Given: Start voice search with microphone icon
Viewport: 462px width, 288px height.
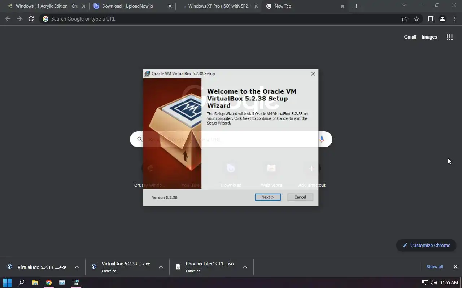Looking at the screenshot, I should [322, 139].
